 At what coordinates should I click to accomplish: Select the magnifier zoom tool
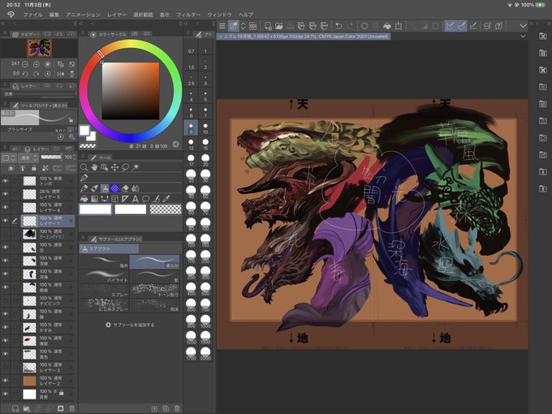(84, 167)
